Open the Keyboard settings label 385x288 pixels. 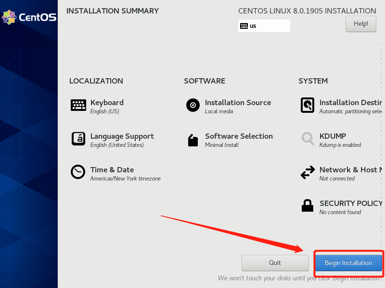[107, 103]
